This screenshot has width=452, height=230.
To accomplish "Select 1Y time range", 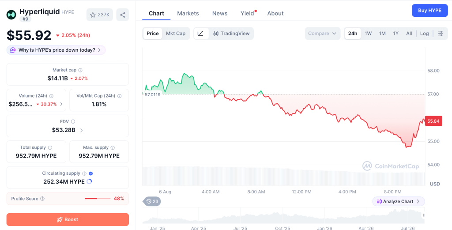I will (x=396, y=34).
